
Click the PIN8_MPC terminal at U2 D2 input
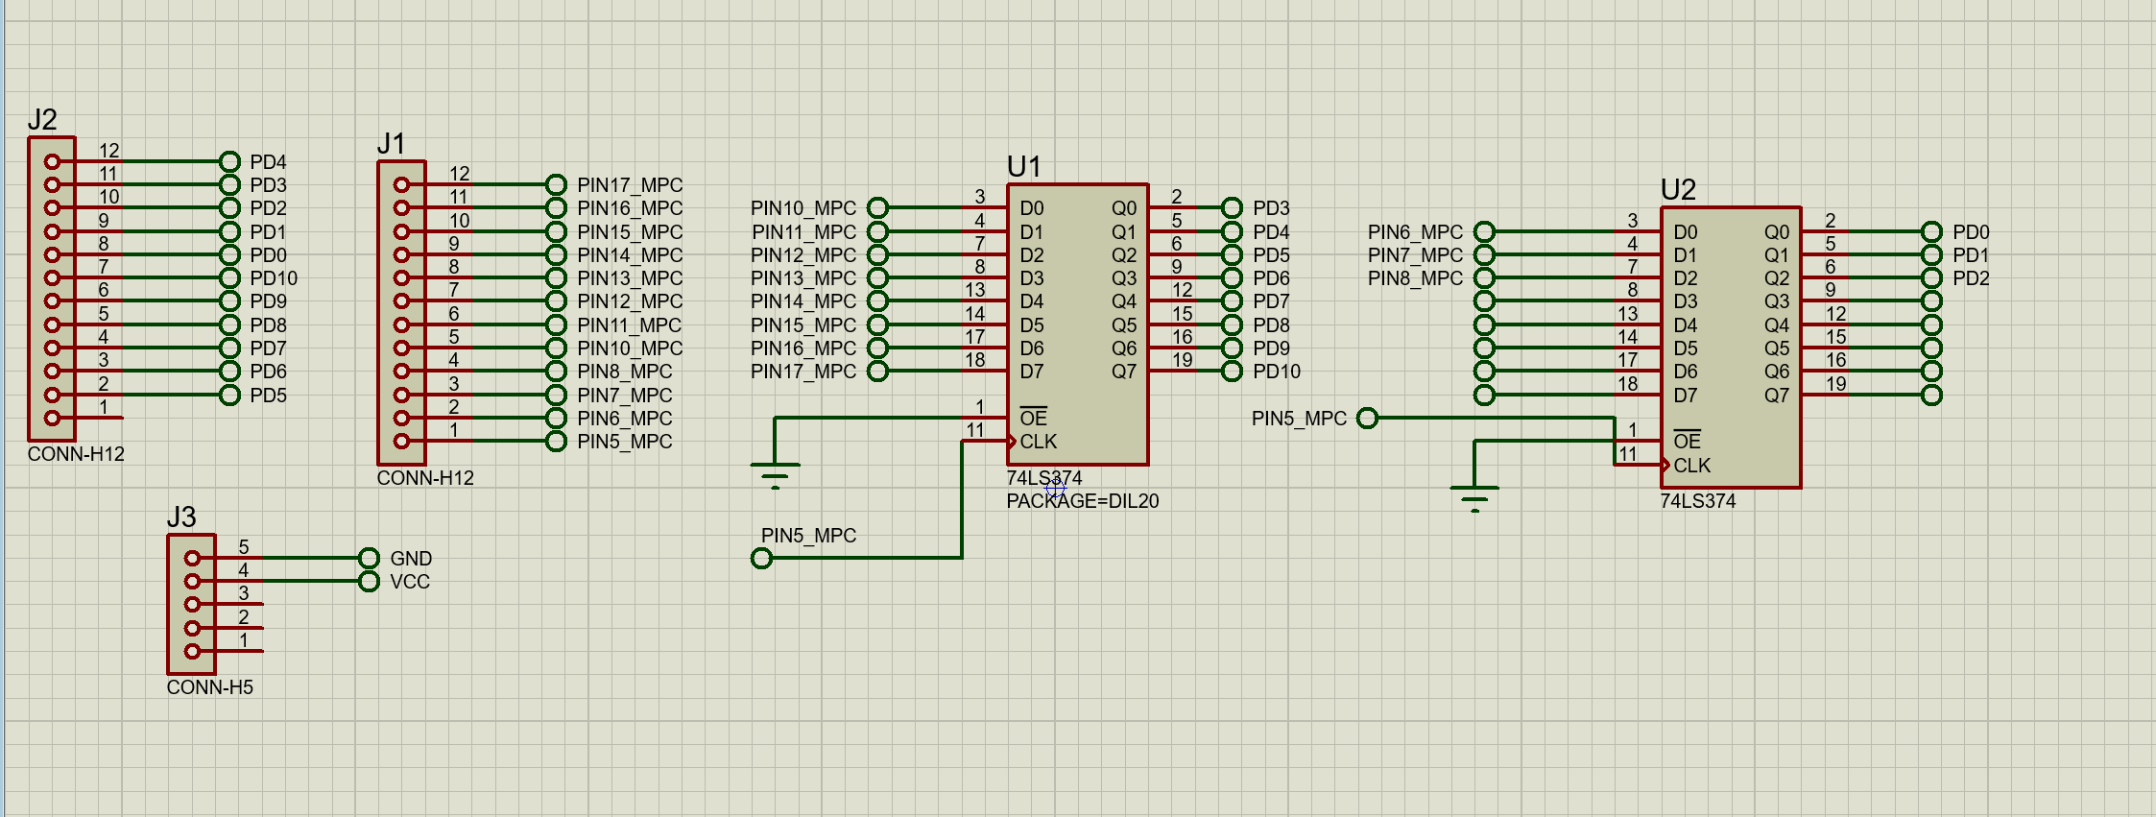pyautogui.click(x=1484, y=277)
